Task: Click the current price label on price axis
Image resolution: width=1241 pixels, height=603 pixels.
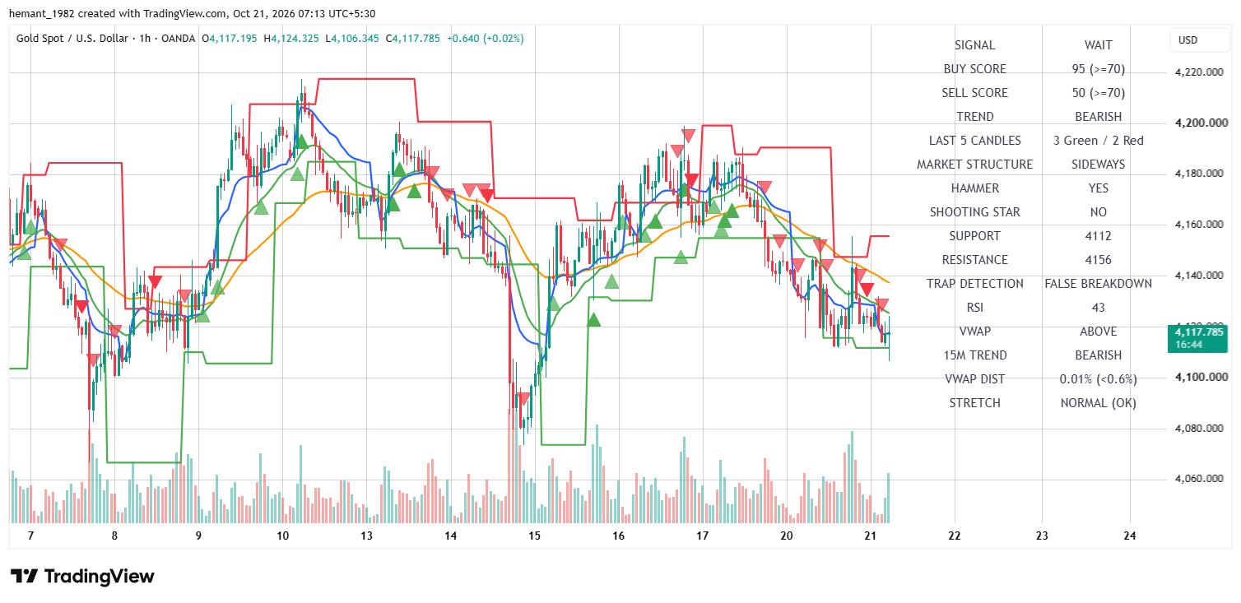Action: [x=1197, y=338]
